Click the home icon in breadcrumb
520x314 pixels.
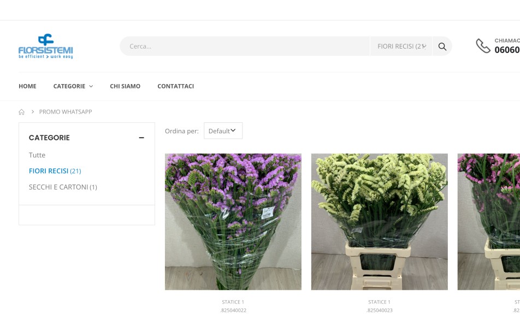(x=22, y=112)
